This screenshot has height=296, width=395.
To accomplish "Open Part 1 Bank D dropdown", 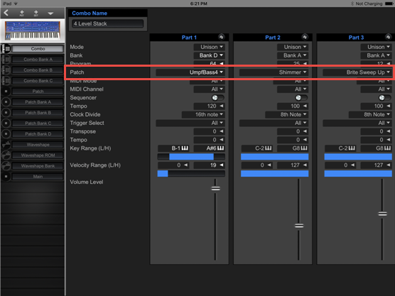I will [x=210, y=55].
